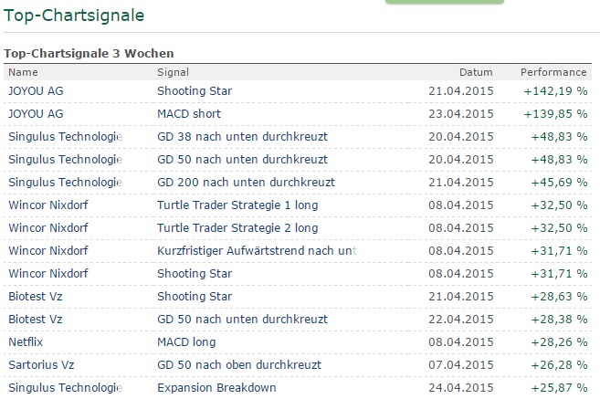This screenshot has height=399, width=600.
Task: Click the date 07.04.2015
Action: tap(460, 365)
